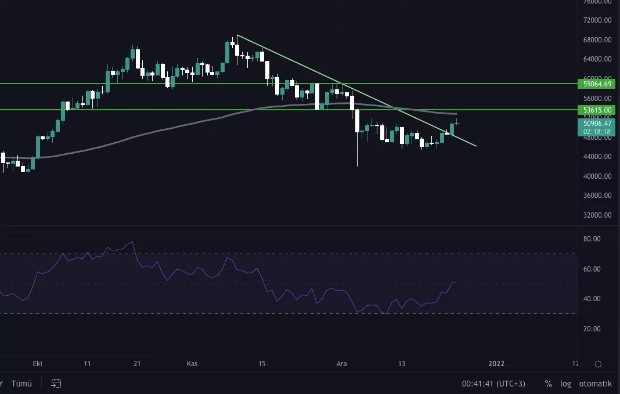
Task: Click the 40000.00 price axis label
Action: (597, 176)
